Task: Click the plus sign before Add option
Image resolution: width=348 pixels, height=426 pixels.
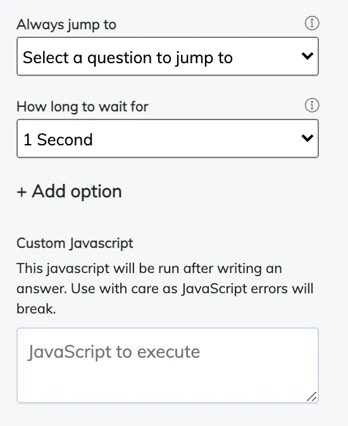Action: [22, 192]
